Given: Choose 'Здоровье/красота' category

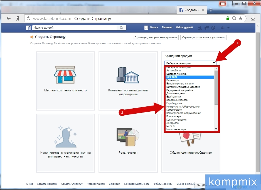Looking at the screenshot, I should pos(190,100).
